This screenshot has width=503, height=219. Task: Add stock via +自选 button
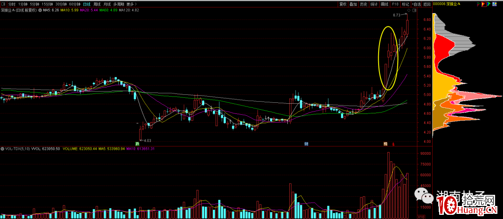pos(416,4)
